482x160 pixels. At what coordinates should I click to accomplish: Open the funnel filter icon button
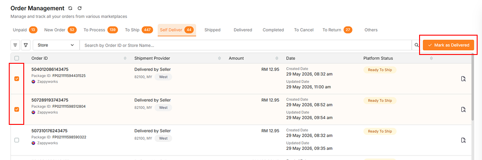(26, 45)
